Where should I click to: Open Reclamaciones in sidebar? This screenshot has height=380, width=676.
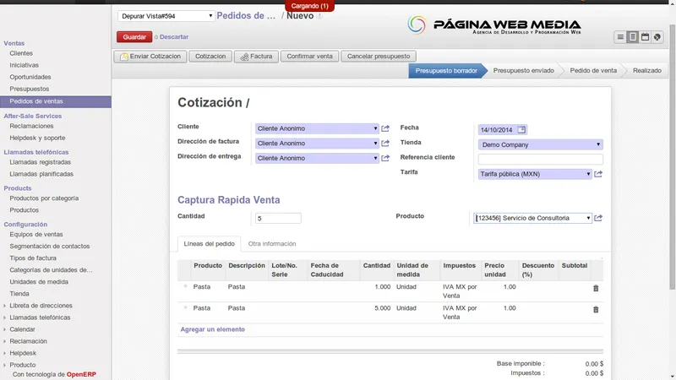tap(31, 126)
